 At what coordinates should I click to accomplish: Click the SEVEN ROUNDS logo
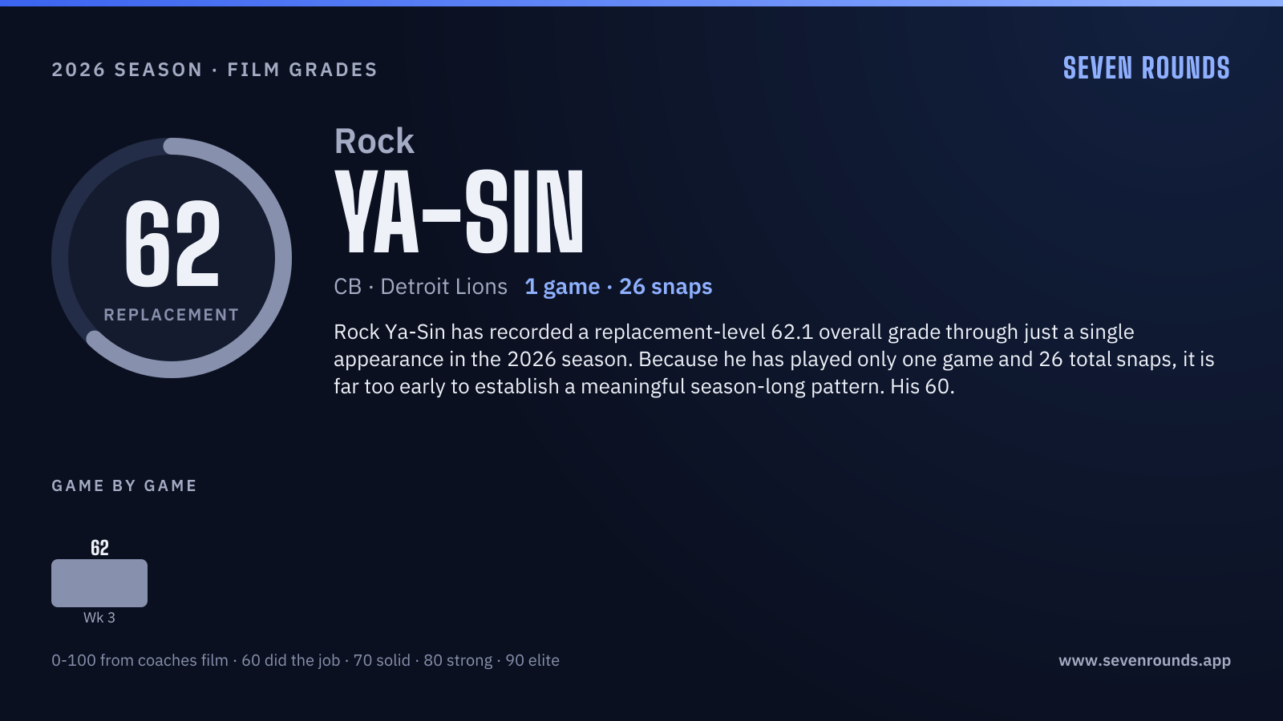[1146, 68]
